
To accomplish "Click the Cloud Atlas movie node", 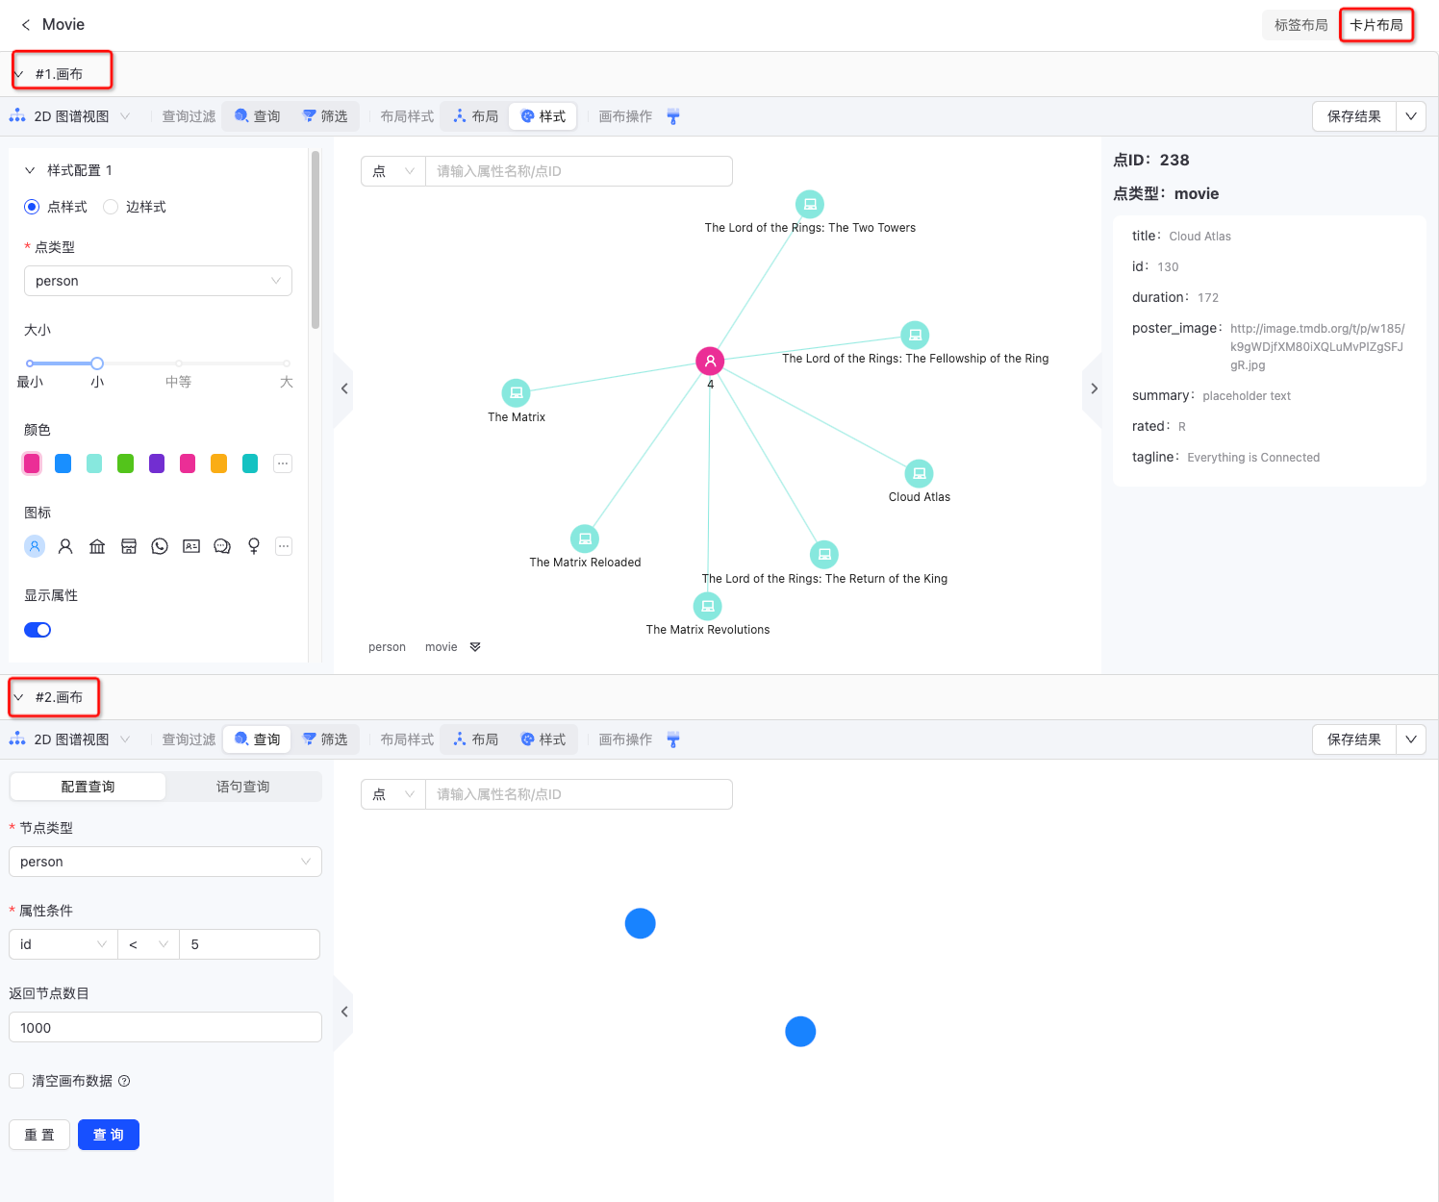I will click(x=920, y=473).
